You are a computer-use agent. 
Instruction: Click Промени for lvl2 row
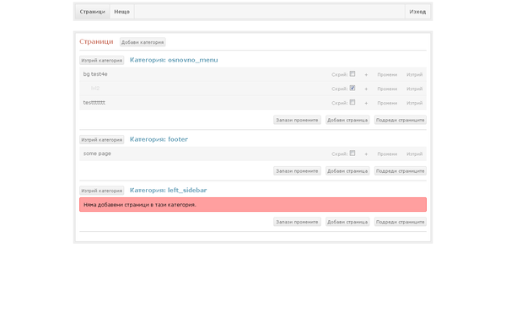[x=387, y=89]
